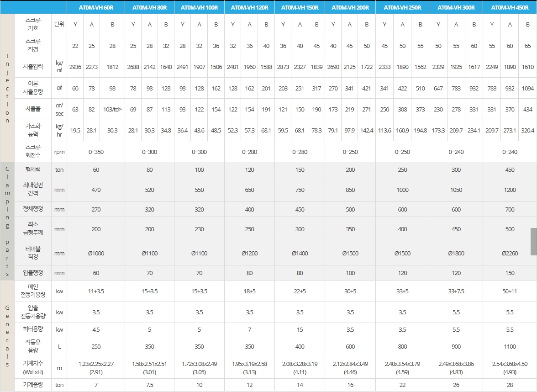
Task: Click the 2936 injection pressure value
Action: click(x=75, y=67)
